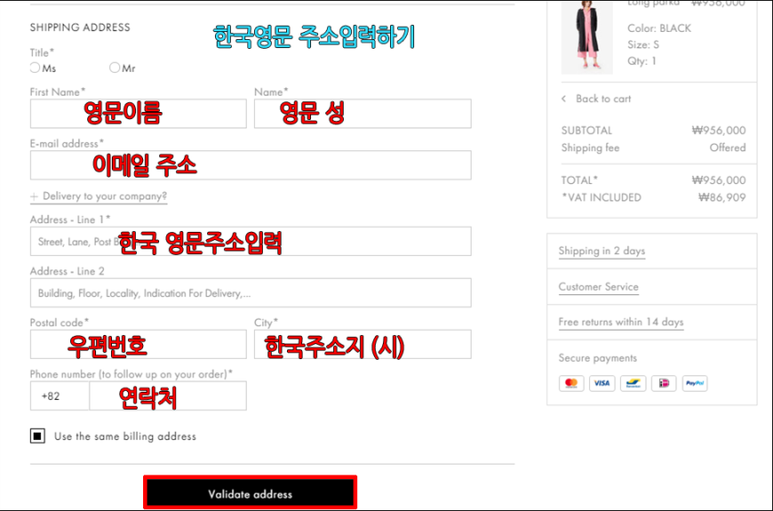This screenshot has height=511, width=773.
Task: Click the Address Line 2 field
Action: (251, 293)
